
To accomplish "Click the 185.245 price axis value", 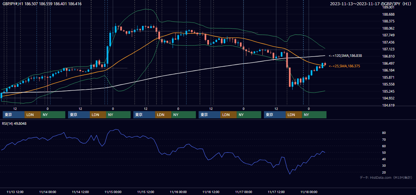I will click(389, 91).
